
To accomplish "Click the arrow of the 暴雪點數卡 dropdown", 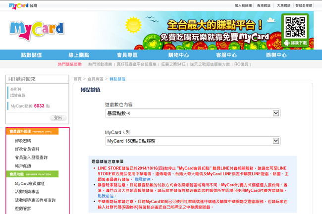I will point(276,113).
